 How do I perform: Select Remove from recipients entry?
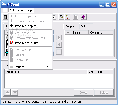[31, 21]
